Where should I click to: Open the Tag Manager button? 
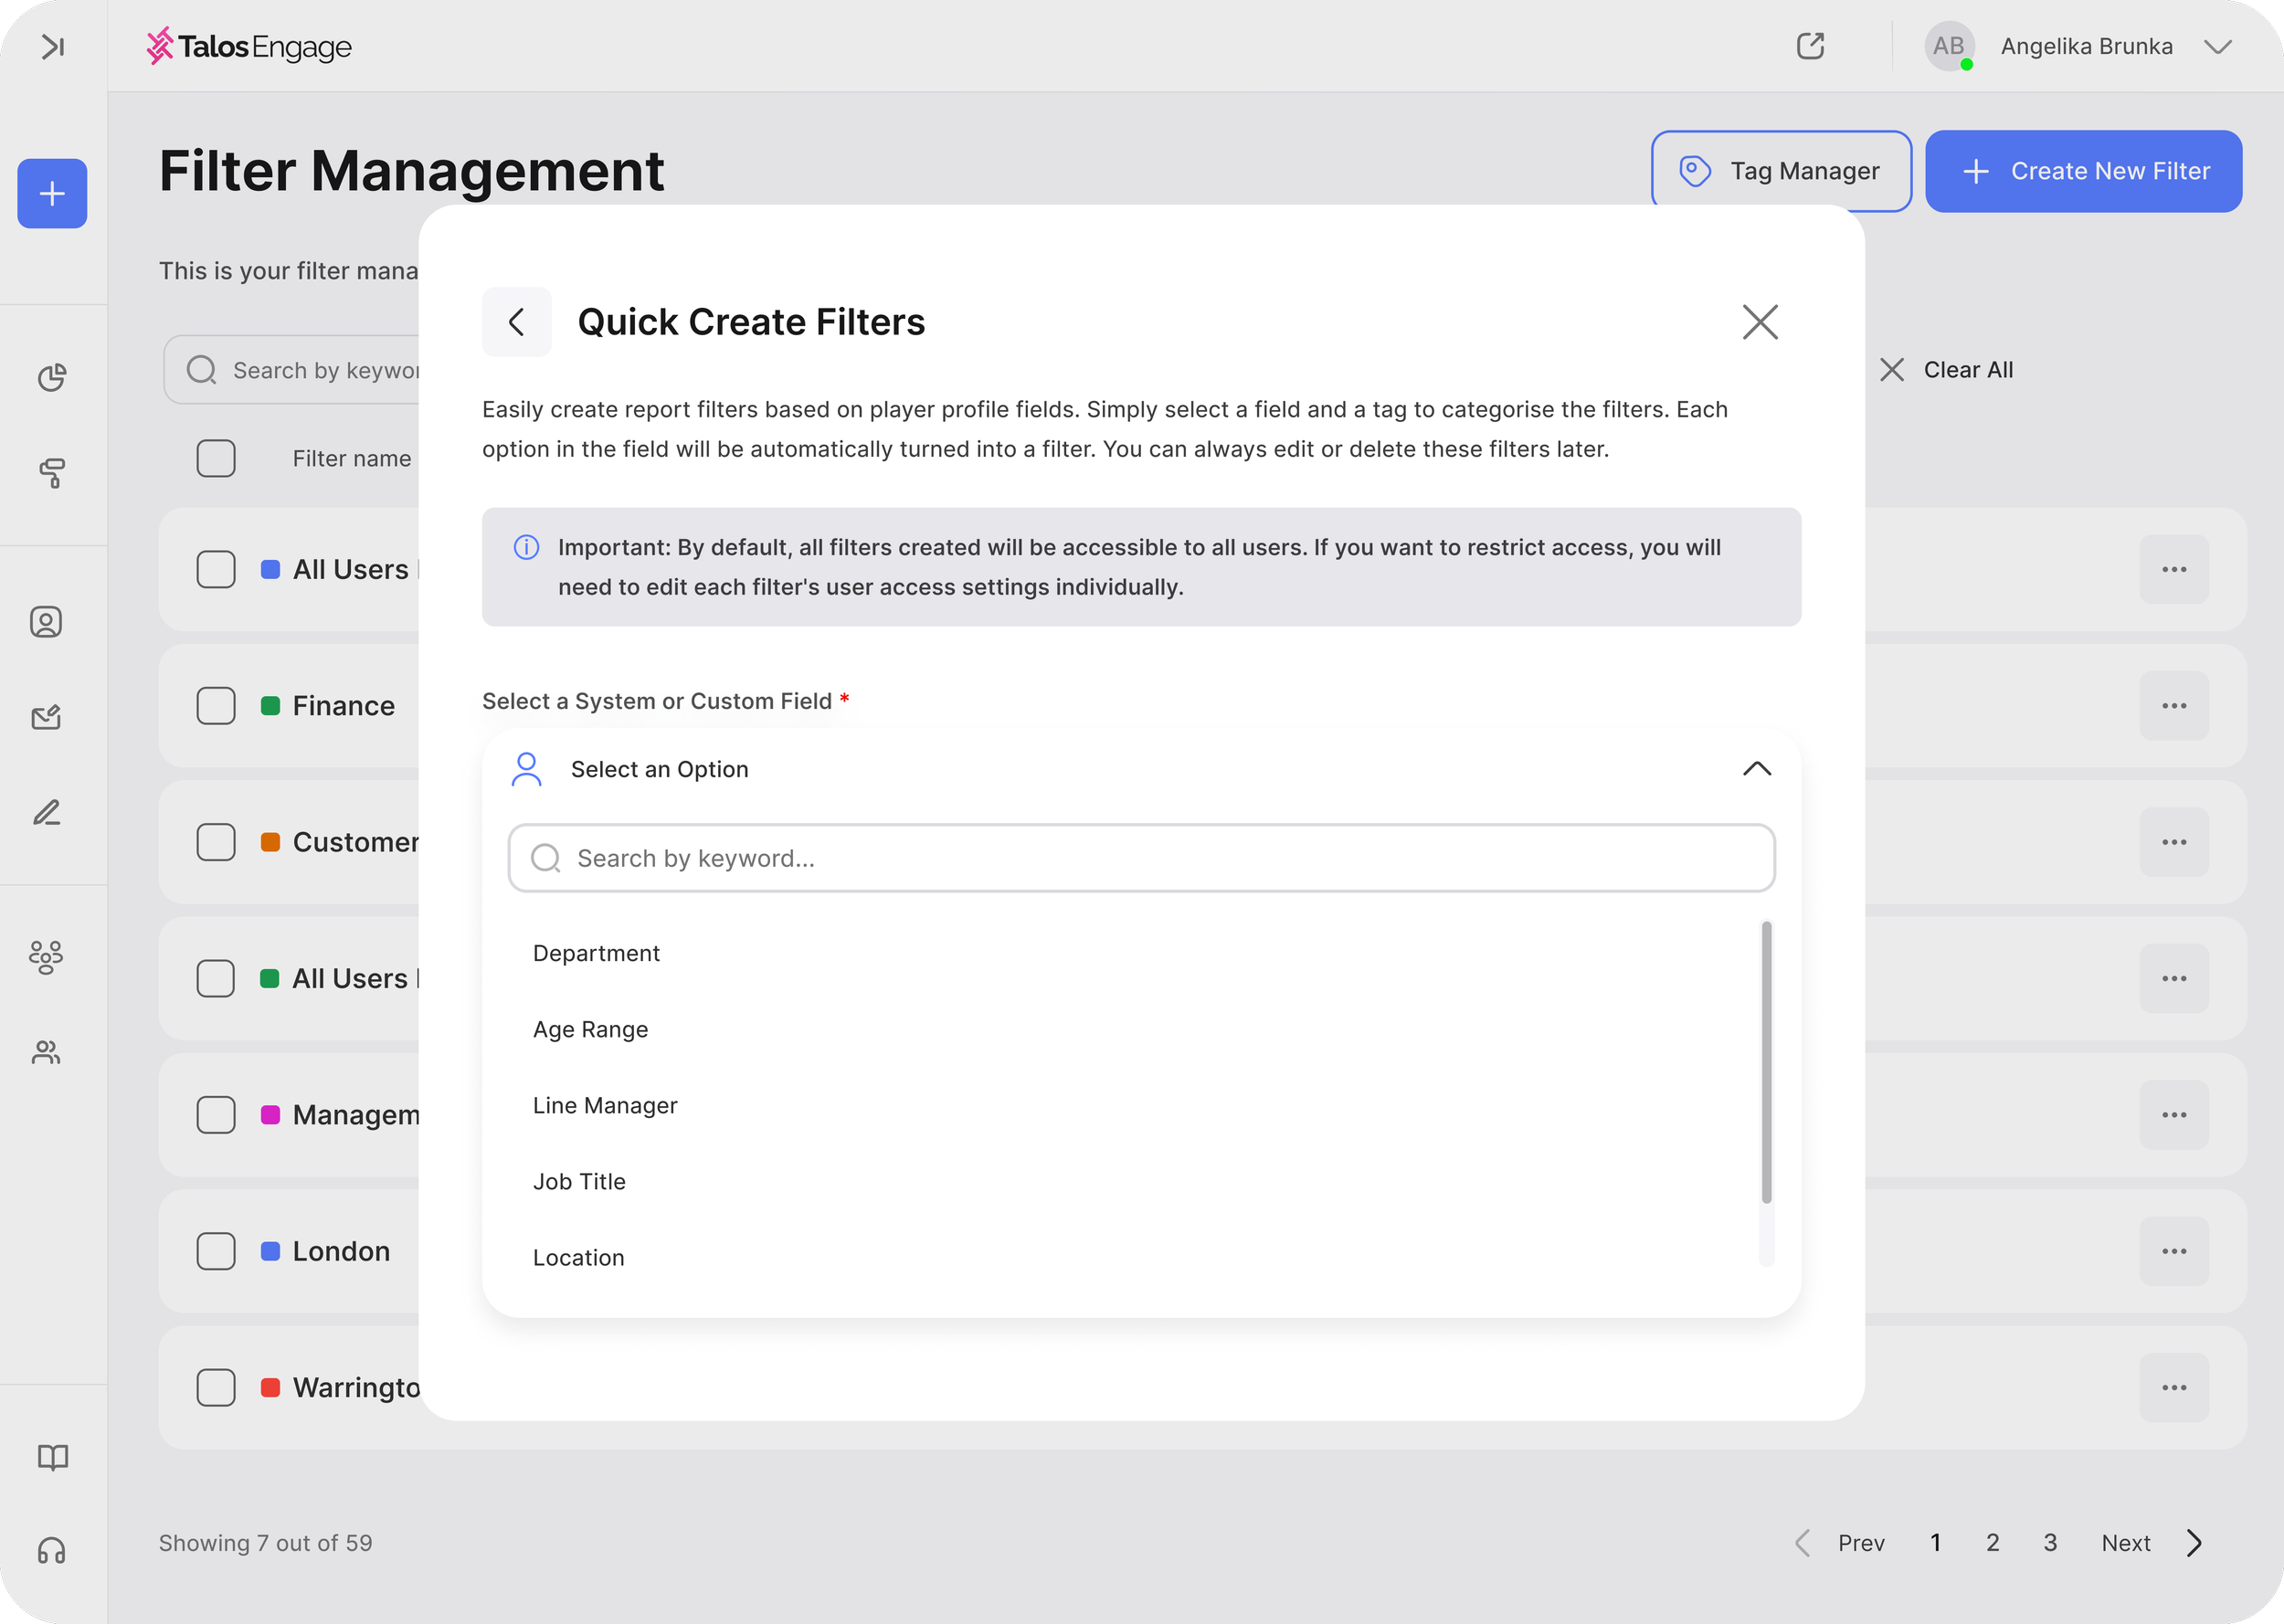(x=1781, y=171)
